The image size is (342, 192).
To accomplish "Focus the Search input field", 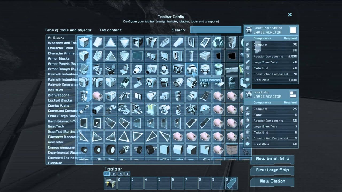I will 216,30.
